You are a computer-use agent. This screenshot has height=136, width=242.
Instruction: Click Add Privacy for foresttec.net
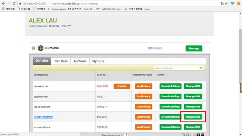point(144,86)
